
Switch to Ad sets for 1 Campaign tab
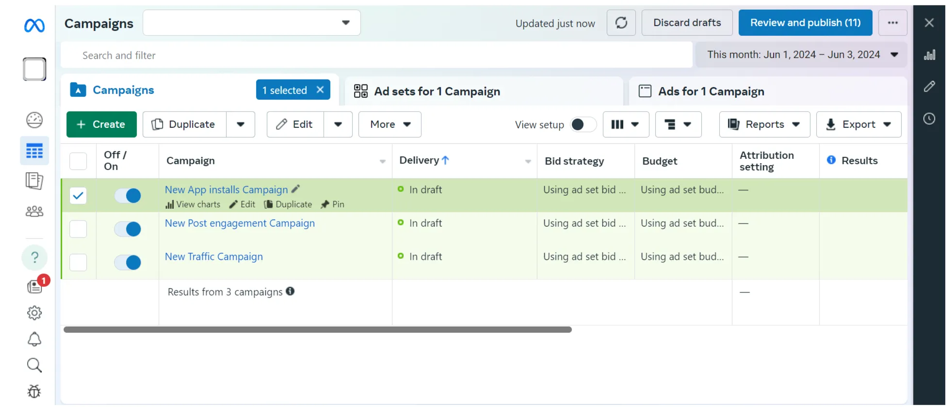click(436, 92)
